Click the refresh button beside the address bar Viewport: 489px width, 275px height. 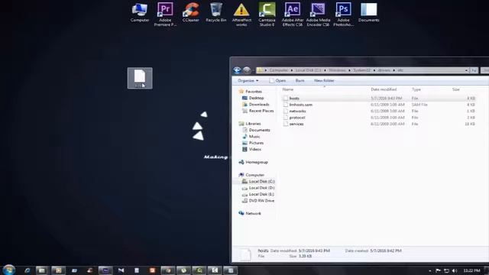(474, 70)
